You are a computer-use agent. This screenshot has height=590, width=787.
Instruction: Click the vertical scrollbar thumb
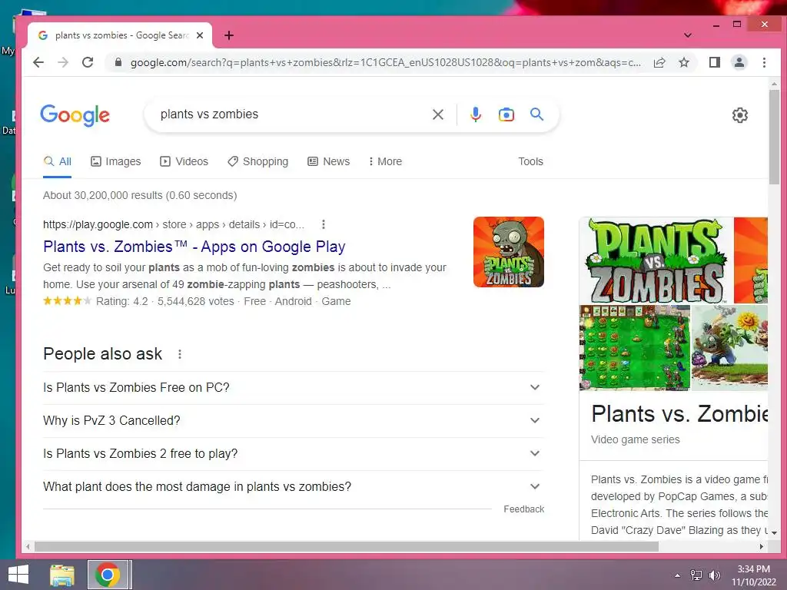(774, 137)
